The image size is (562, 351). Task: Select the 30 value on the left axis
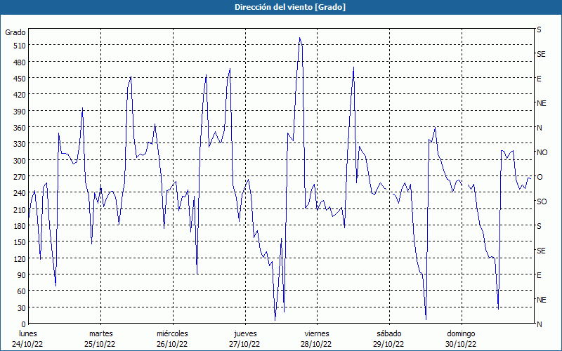21,307
